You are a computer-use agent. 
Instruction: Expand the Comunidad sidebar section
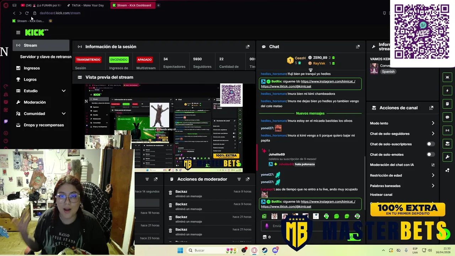point(64,114)
